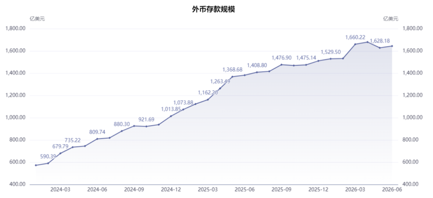This screenshot has width=433, height=198.
Task: Click the left 亿美元 axis unit label
Action: pos(37,19)
